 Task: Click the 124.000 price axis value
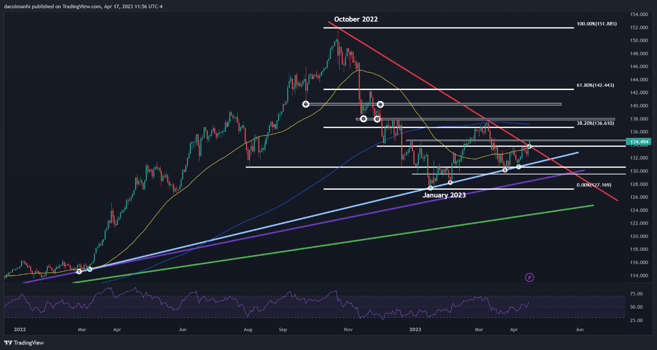pos(638,210)
